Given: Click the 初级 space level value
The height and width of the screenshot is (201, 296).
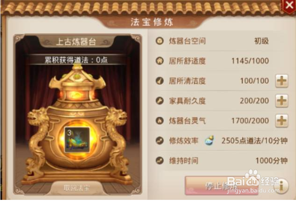Looking at the screenshot, I should pos(261,41).
